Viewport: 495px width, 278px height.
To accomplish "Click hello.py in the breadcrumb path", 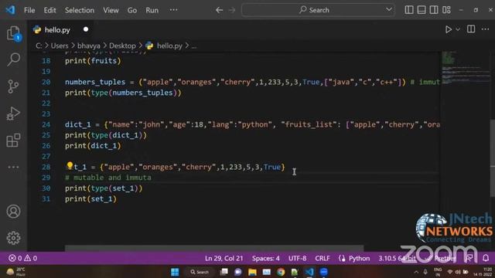I will click(169, 46).
